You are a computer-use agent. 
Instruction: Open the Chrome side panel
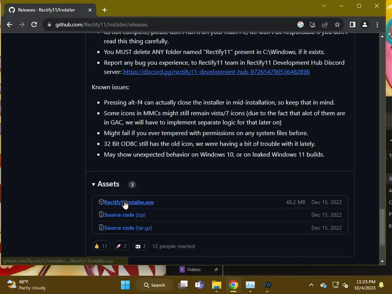click(x=353, y=24)
